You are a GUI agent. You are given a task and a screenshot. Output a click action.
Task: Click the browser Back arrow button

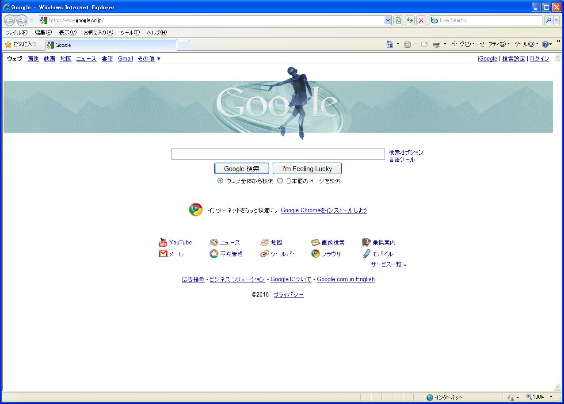(x=10, y=20)
